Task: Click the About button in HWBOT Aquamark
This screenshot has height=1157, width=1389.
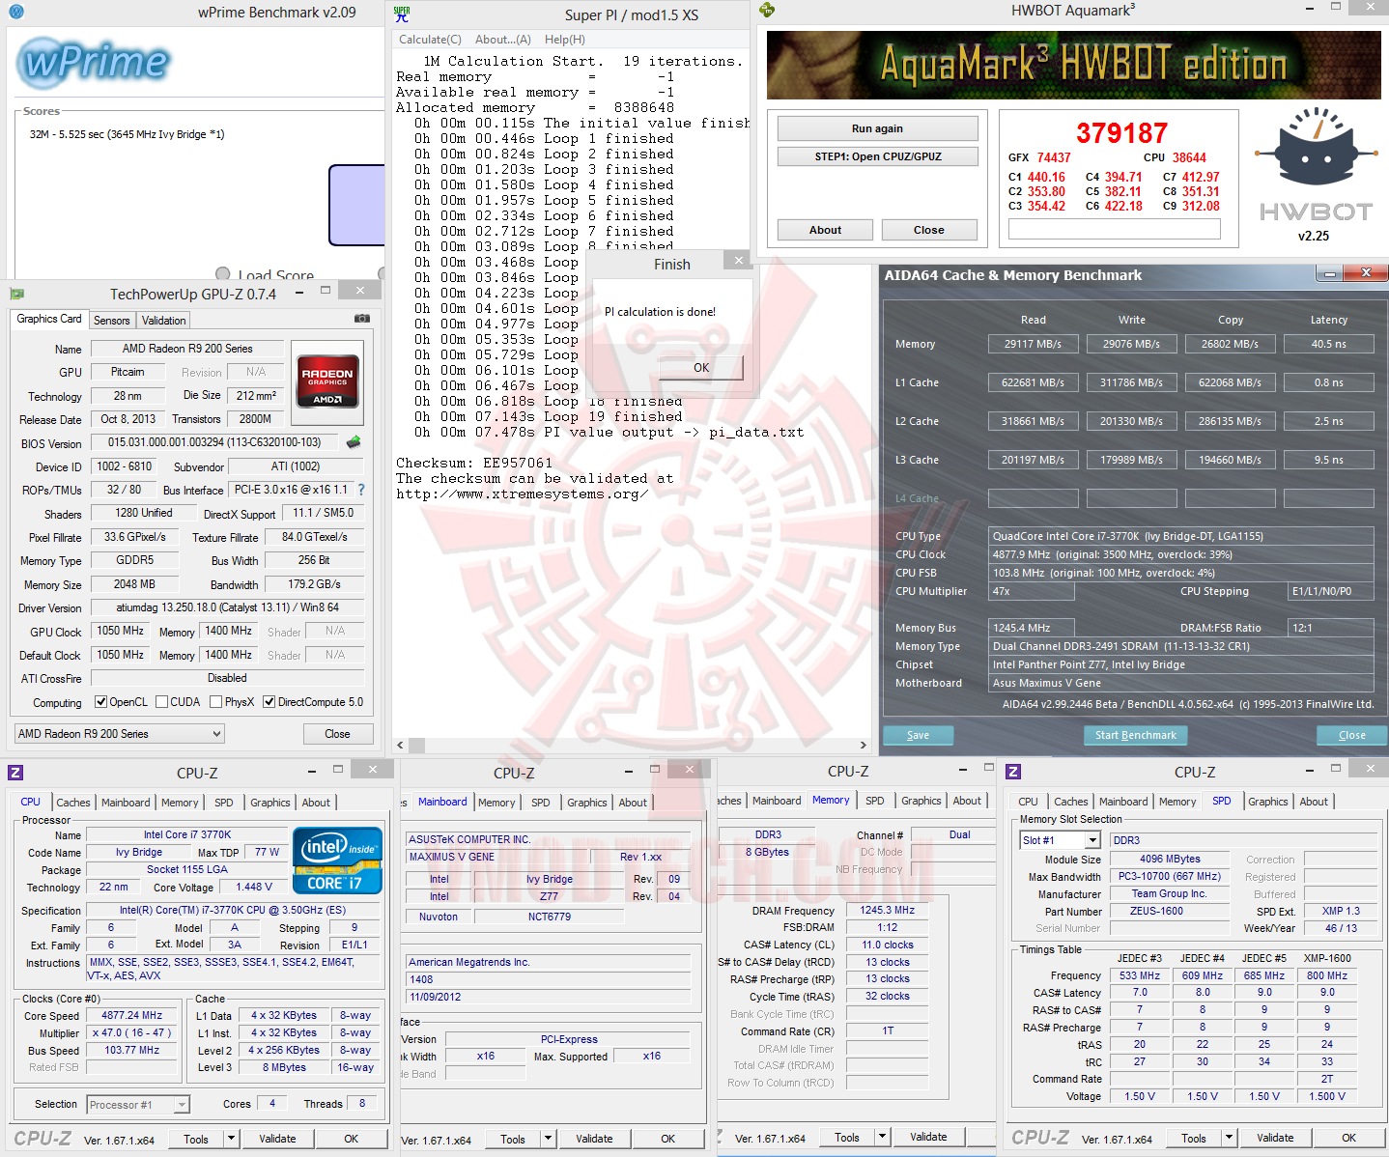Action: pos(825,230)
